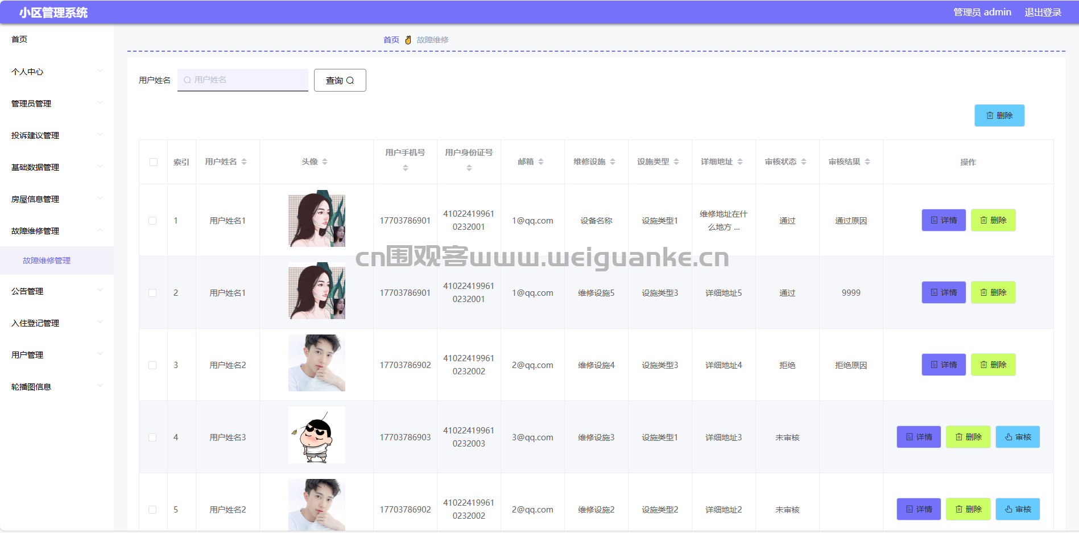Open the avatar image in row 1
Image resolution: width=1079 pixels, height=533 pixels.
coord(317,218)
